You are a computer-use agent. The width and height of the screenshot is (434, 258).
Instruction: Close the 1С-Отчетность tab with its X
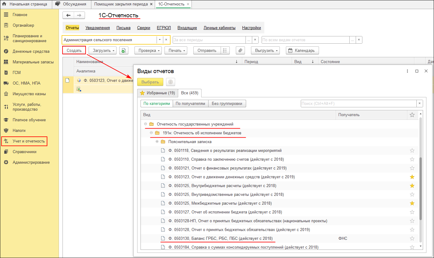point(188,4)
